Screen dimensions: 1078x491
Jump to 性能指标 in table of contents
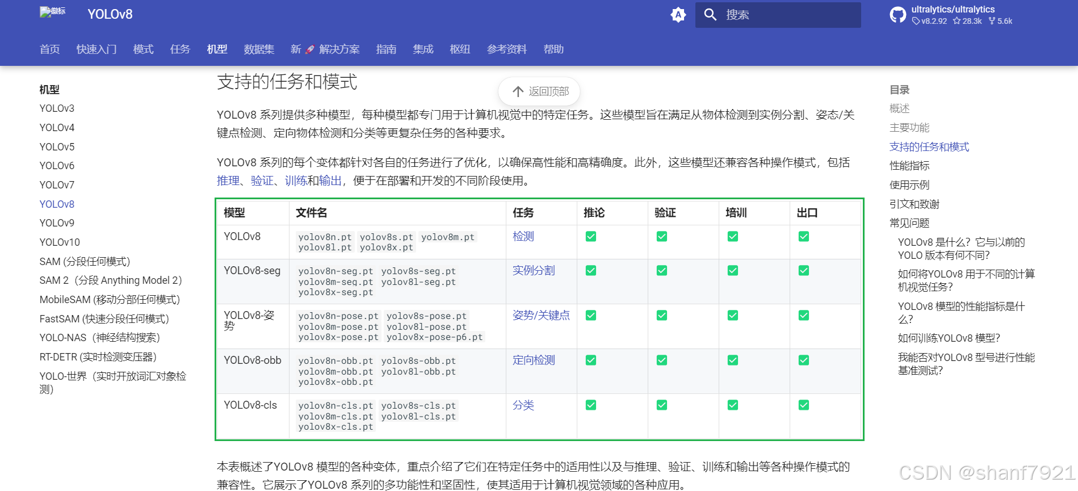click(909, 166)
